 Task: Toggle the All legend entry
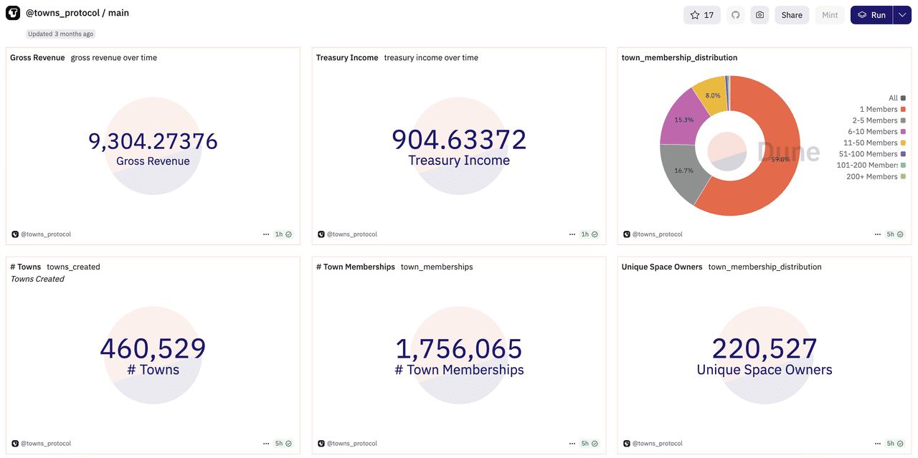pos(894,98)
